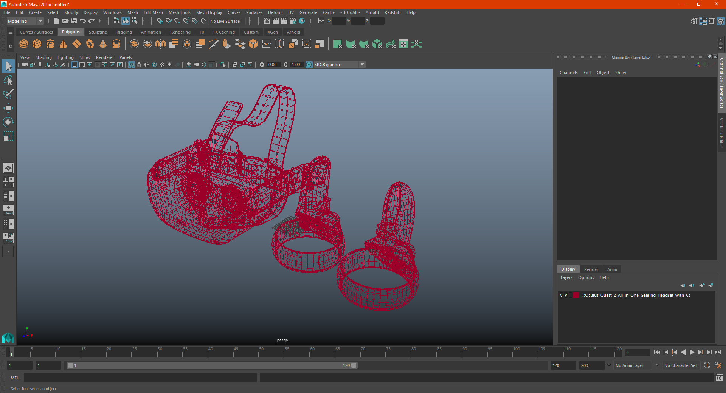Toggle Snap to Grids magnet icon
Screen dimensions: 726x393
tap(160, 21)
